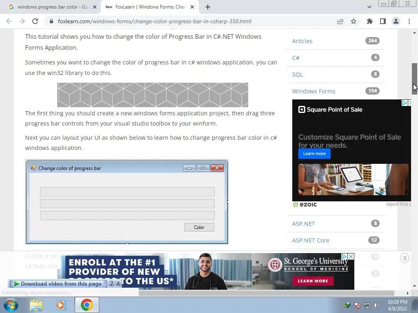
Task: Click first progress bar in the image
Action: [x=127, y=192]
